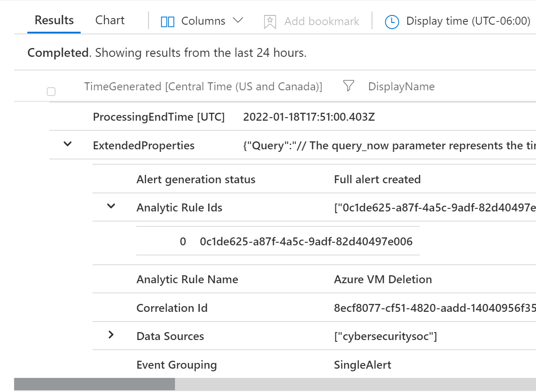Click the Columns grid icon
536x392 pixels.
pyautogui.click(x=167, y=21)
